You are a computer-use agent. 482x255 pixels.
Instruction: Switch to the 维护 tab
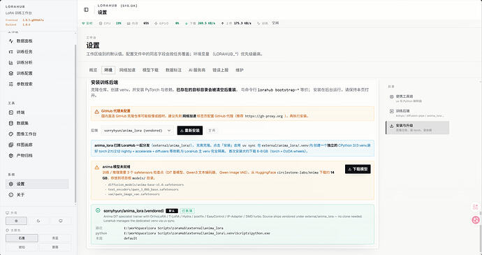pyautogui.click(x=240, y=70)
